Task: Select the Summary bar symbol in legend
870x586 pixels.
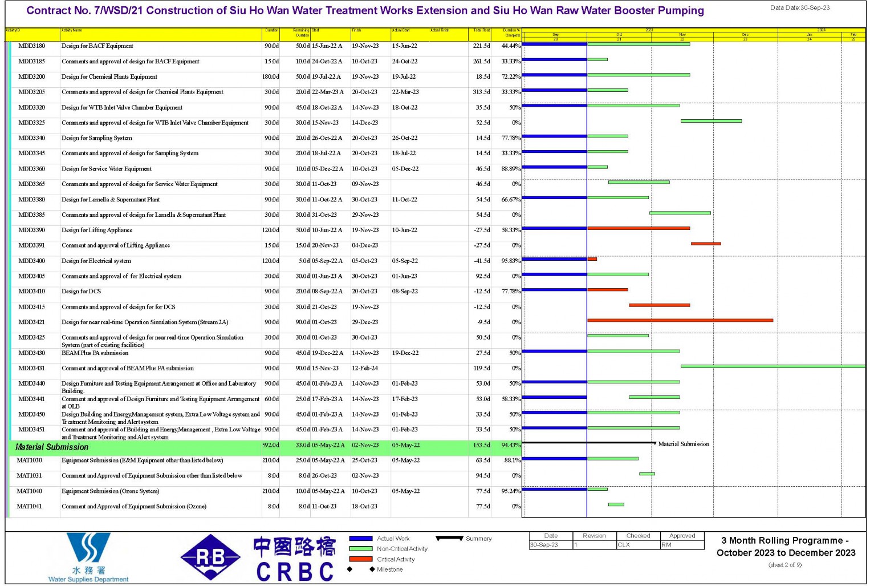Action: pyautogui.click(x=449, y=538)
